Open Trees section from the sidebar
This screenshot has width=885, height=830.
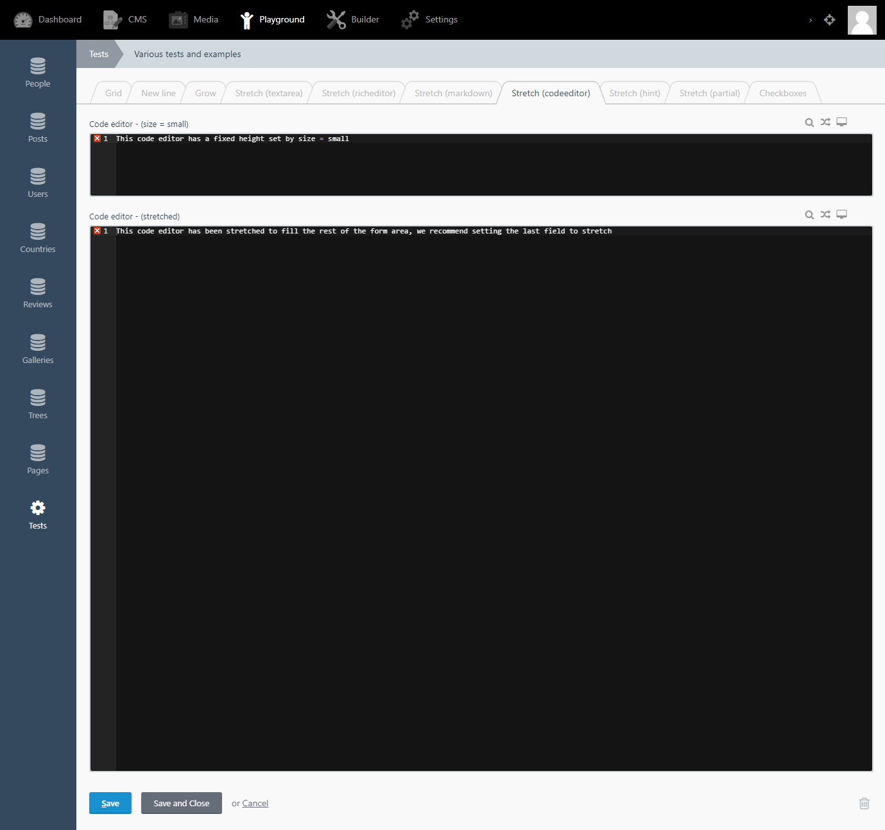tap(37, 404)
